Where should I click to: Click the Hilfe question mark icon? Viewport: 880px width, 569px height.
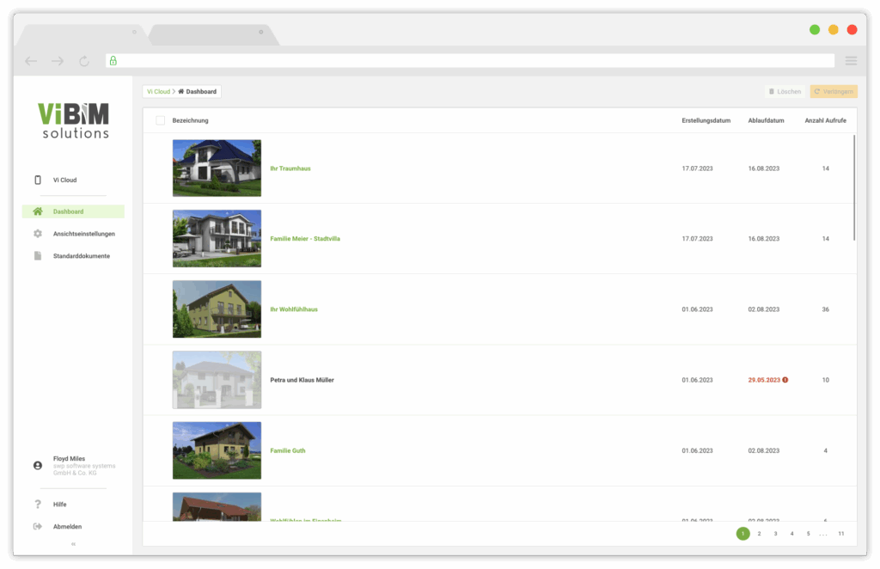pos(38,505)
